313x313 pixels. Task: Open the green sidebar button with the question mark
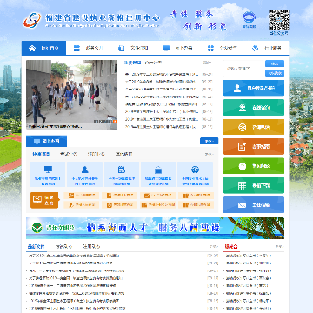point(254,166)
